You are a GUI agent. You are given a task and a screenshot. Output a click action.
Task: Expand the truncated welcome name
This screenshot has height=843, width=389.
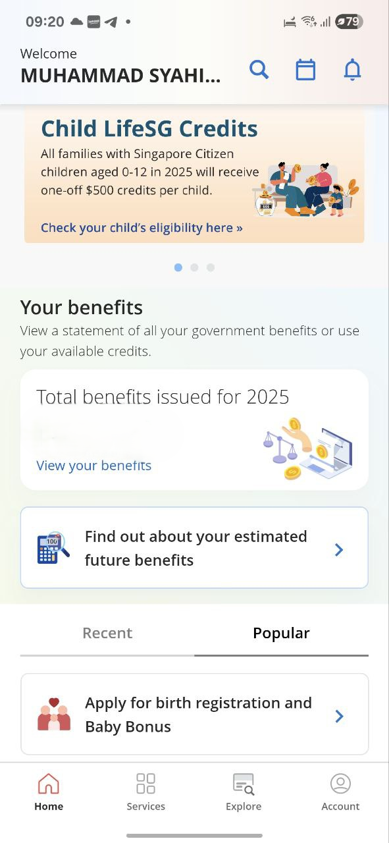[120, 74]
